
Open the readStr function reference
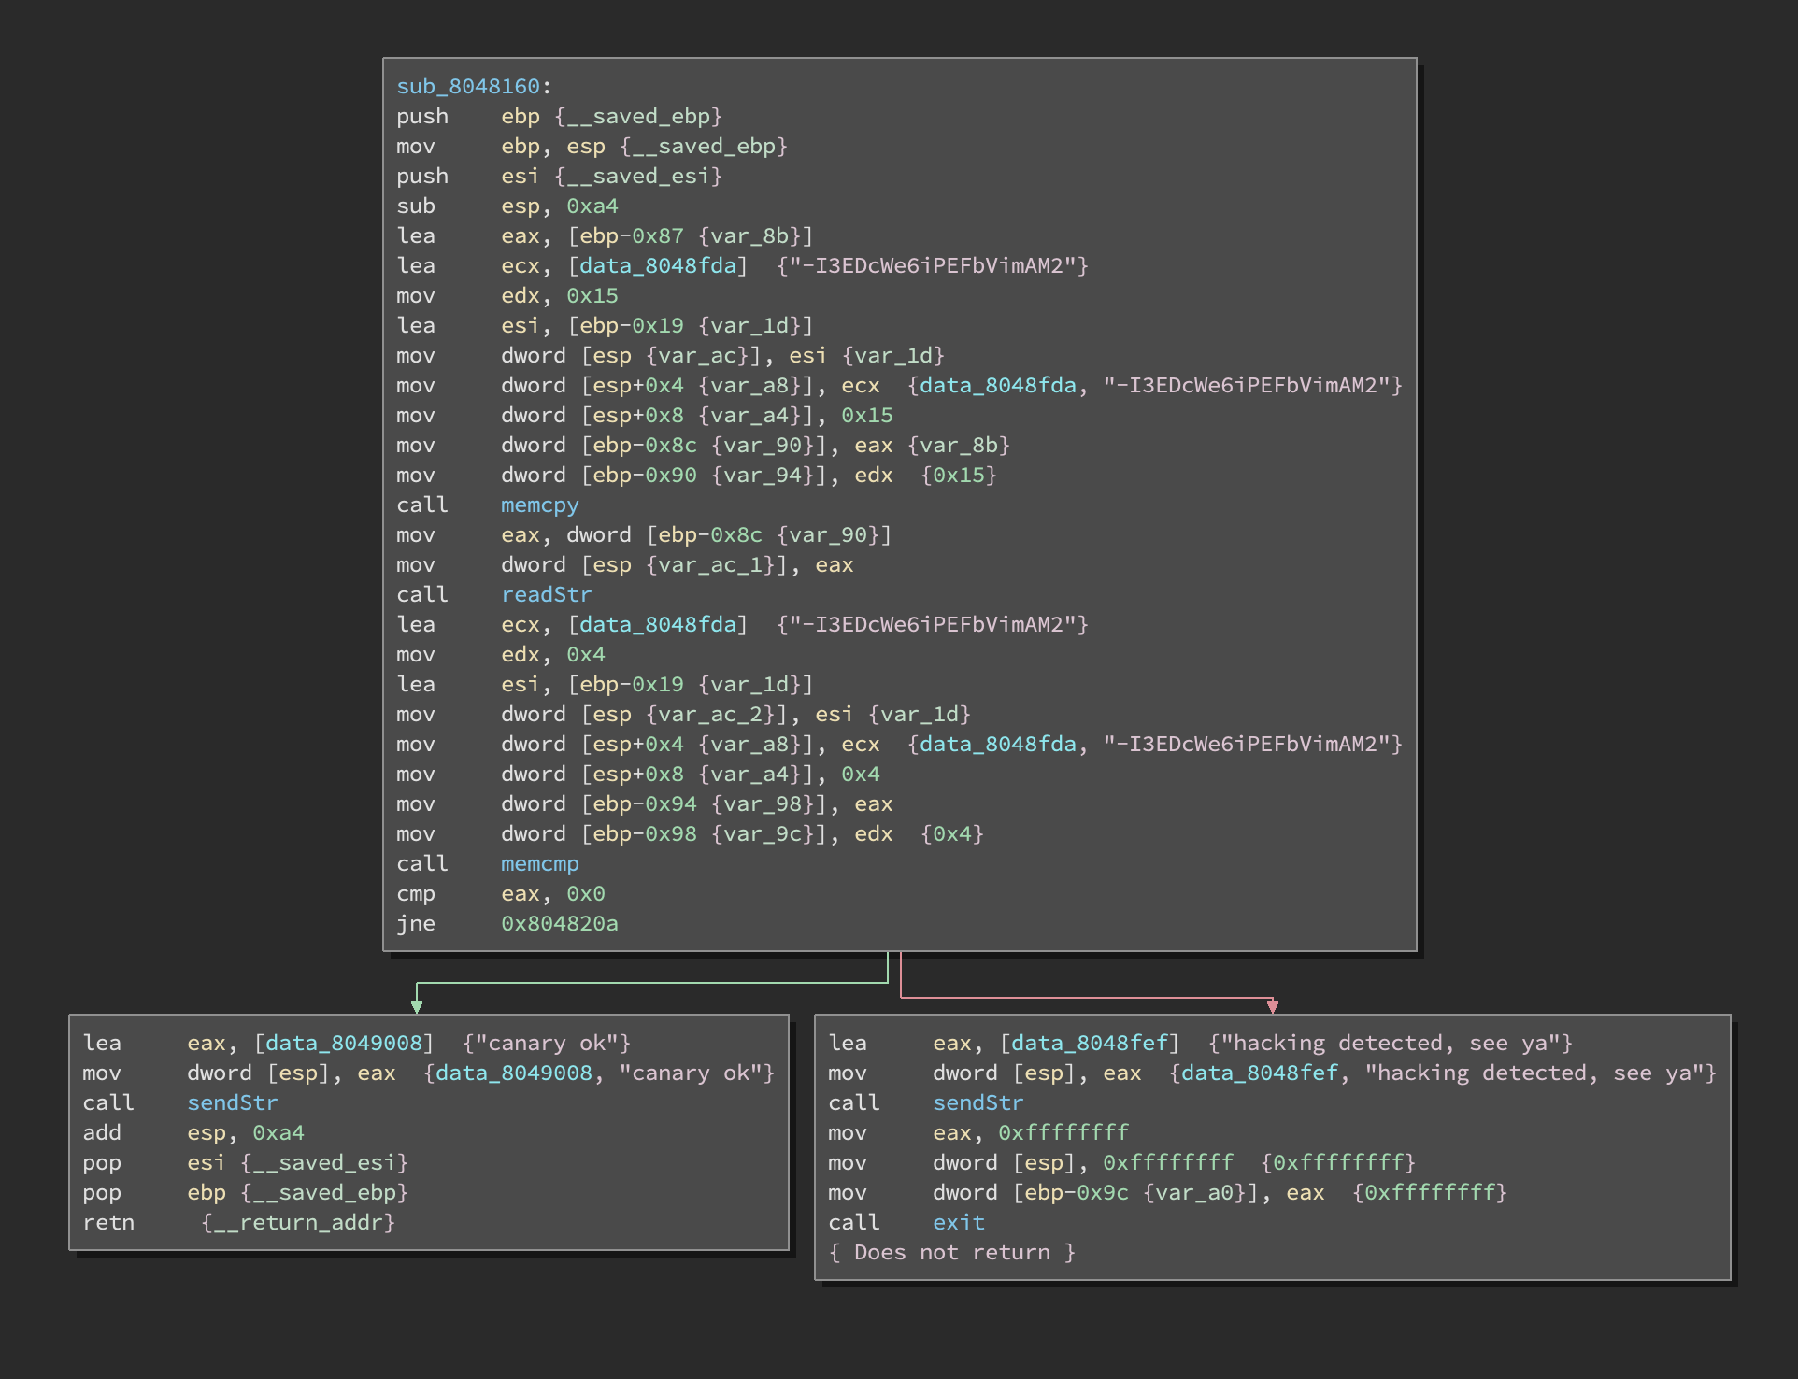546,595
